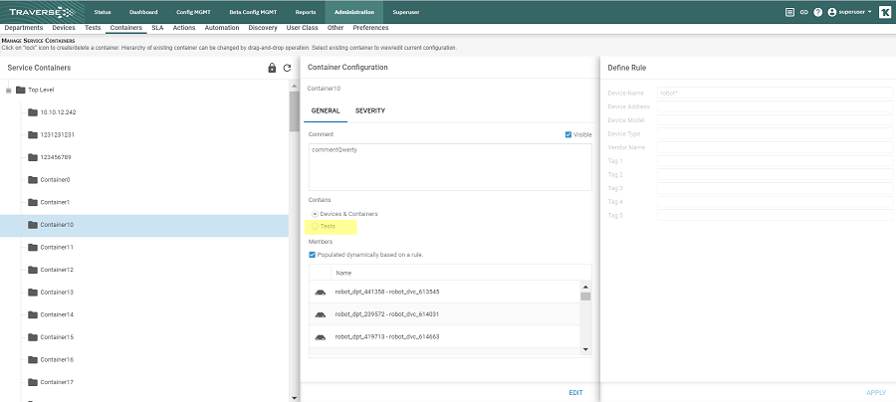Screen dimensions: 896x402
Task: Open the Beta Config MGMT menu
Action: pos(253,12)
